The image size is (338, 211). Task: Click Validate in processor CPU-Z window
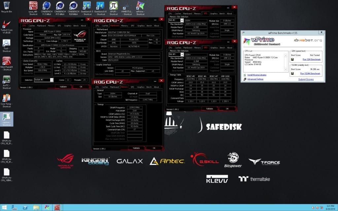(63, 87)
